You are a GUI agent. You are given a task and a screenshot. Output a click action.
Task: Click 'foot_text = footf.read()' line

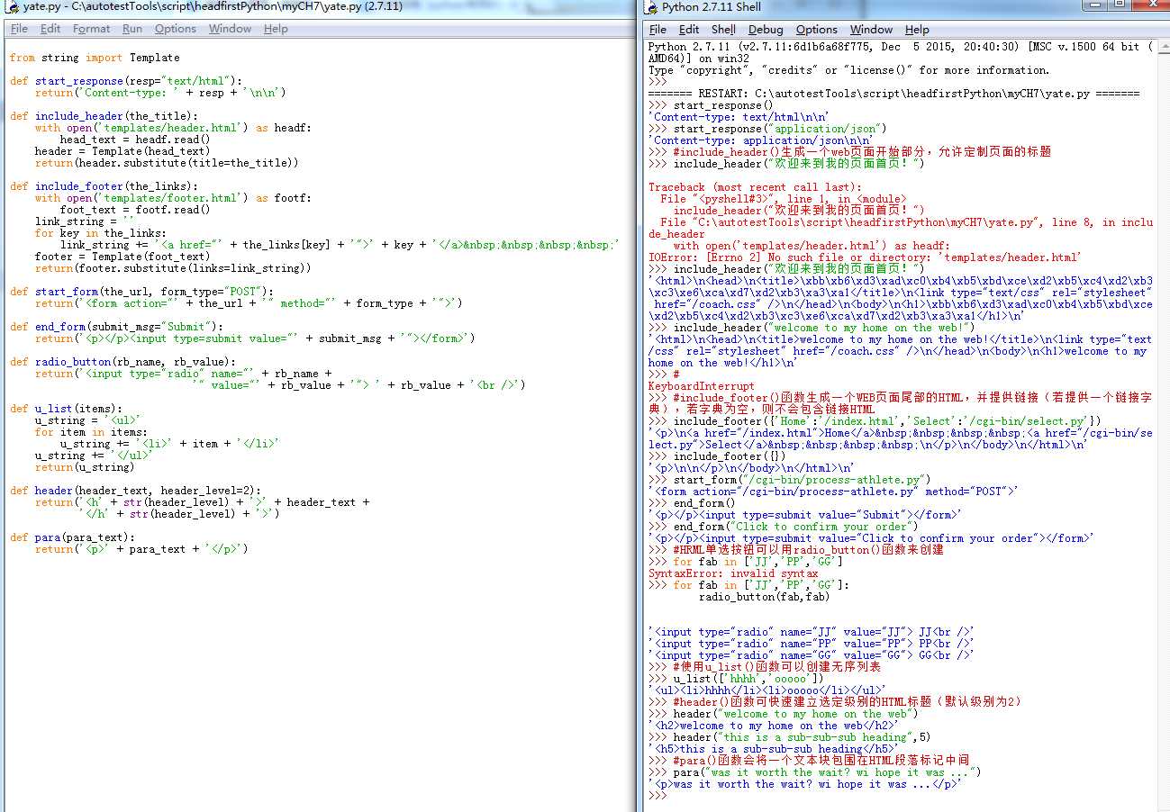pyautogui.click(x=135, y=210)
